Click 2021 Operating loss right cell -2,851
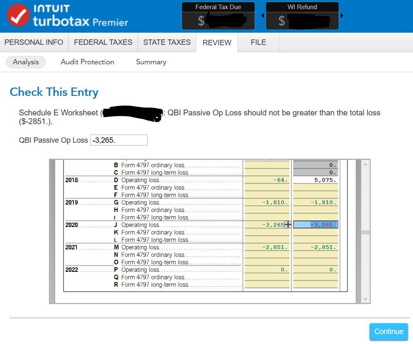 tap(315, 247)
